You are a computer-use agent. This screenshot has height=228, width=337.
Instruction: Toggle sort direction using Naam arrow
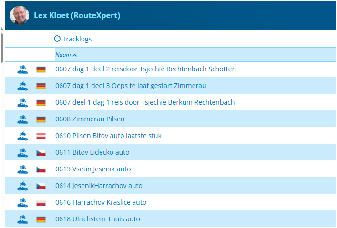pos(75,55)
